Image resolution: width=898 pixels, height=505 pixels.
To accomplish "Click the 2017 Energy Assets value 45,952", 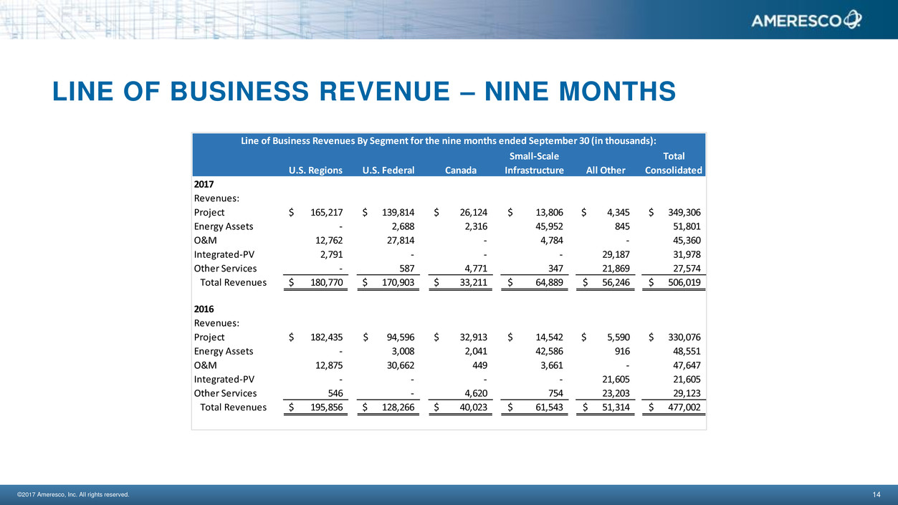I will 545,226.
